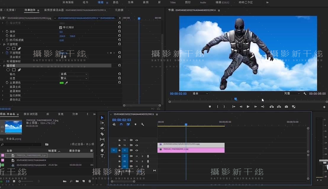328x189 pixels.
Task: Switch to 效果 workspace tab
Action: (x=131, y=2)
